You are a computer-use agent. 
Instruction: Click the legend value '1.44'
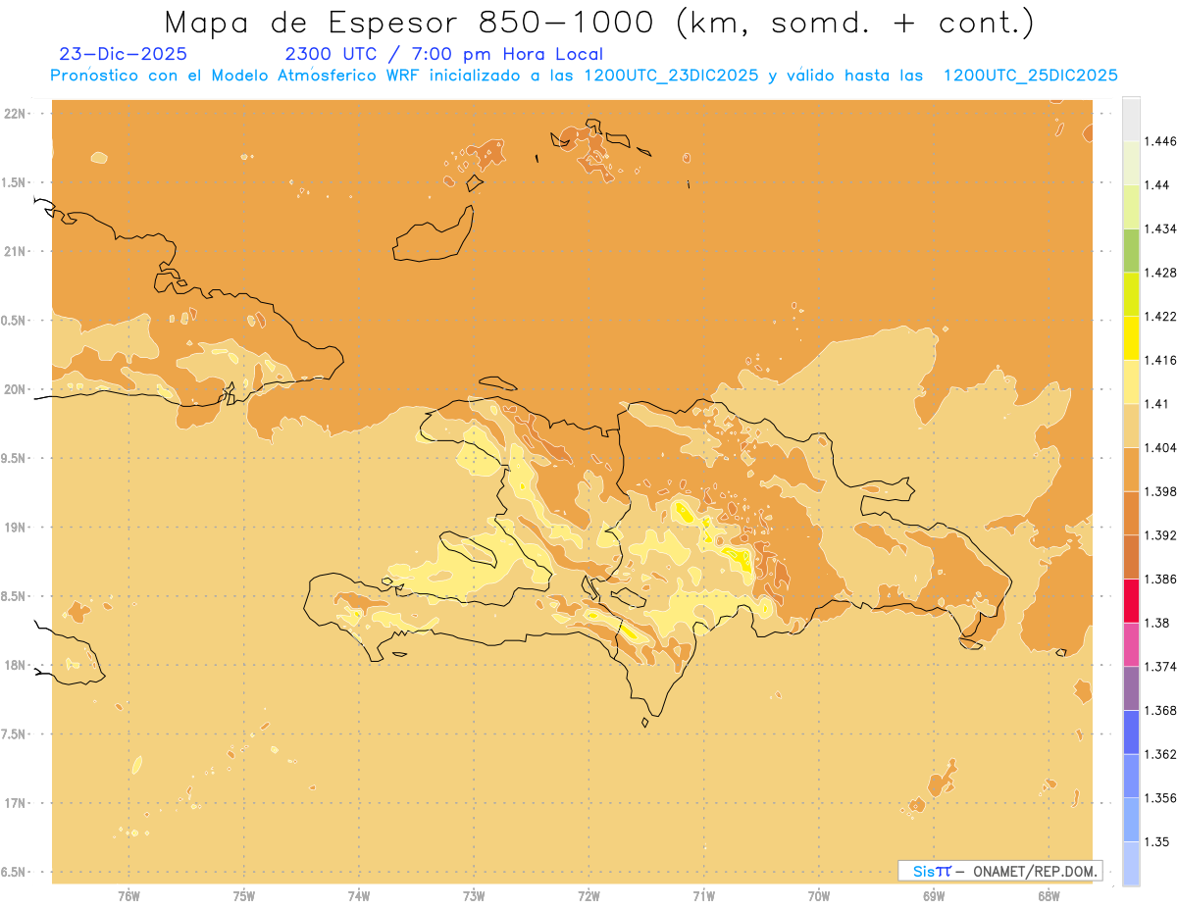pos(1156,184)
